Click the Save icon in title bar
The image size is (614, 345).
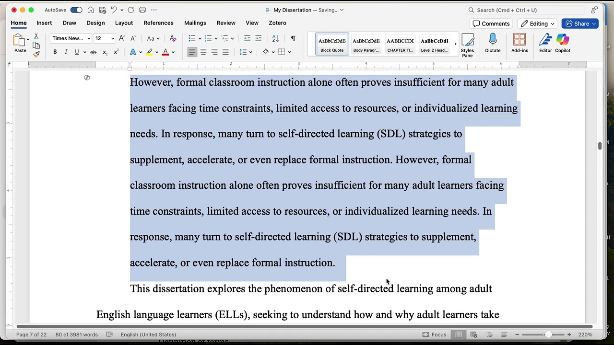[102, 10]
